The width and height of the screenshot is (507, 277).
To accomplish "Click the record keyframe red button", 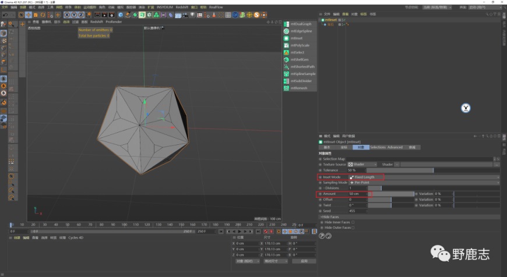I will [x=266, y=232].
